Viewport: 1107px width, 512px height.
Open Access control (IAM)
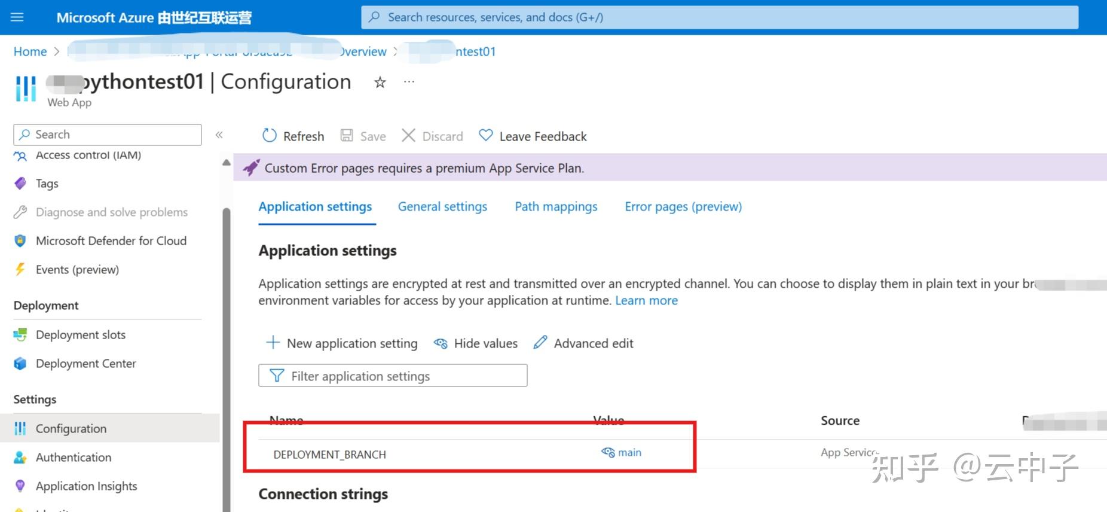point(88,155)
